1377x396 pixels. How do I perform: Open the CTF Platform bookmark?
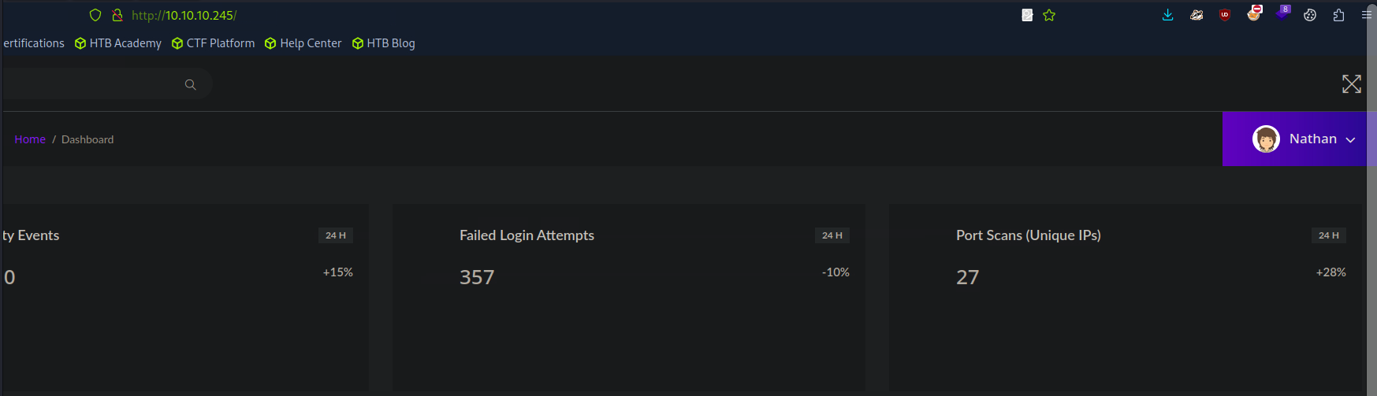point(214,43)
